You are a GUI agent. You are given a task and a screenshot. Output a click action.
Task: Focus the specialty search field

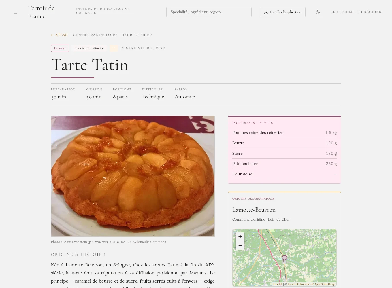pyautogui.click(x=209, y=12)
